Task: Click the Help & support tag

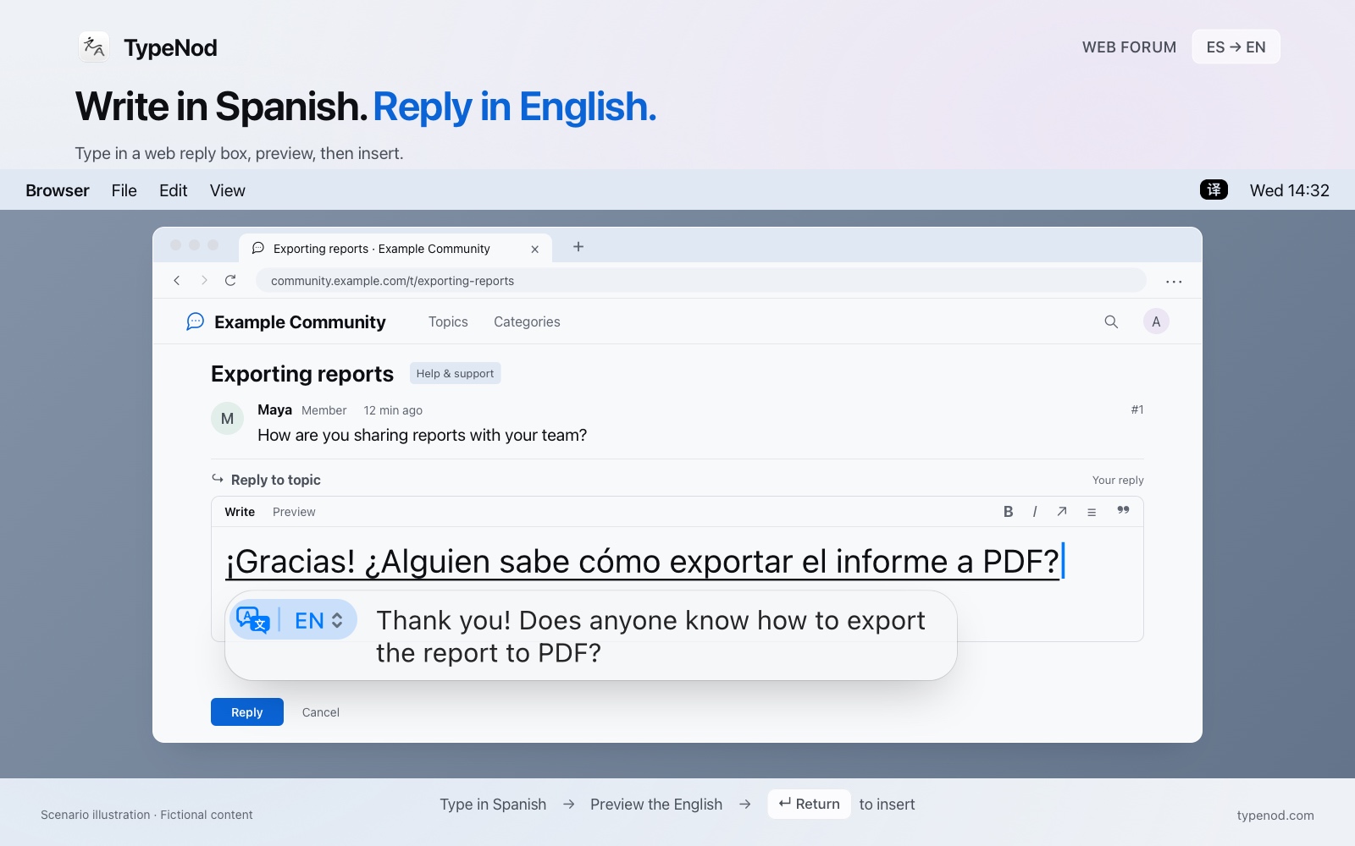Action: point(455,373)
